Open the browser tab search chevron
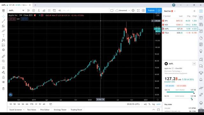 click(x=181, y=5)
